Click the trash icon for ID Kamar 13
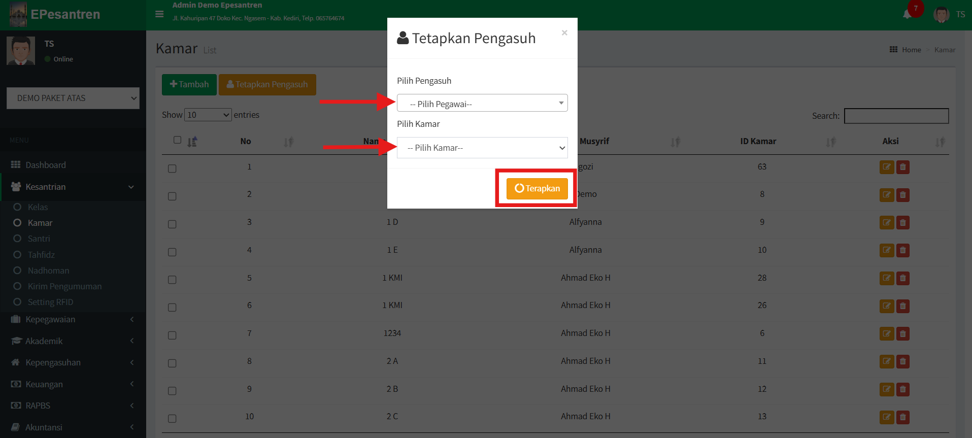The height and width of the screenshot is (438, 972). coord(902,417)
